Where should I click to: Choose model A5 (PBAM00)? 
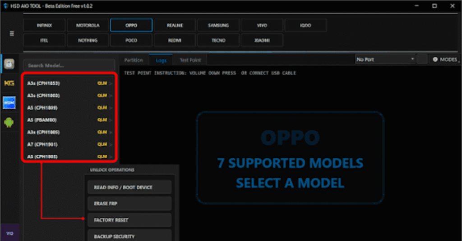(69, 120)
